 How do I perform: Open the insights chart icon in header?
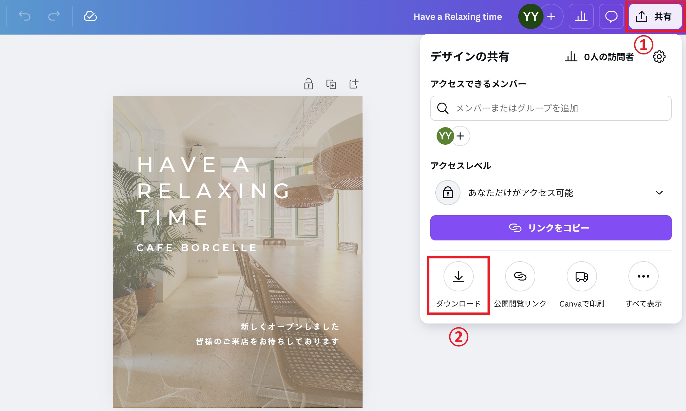[x=581, y=16]
